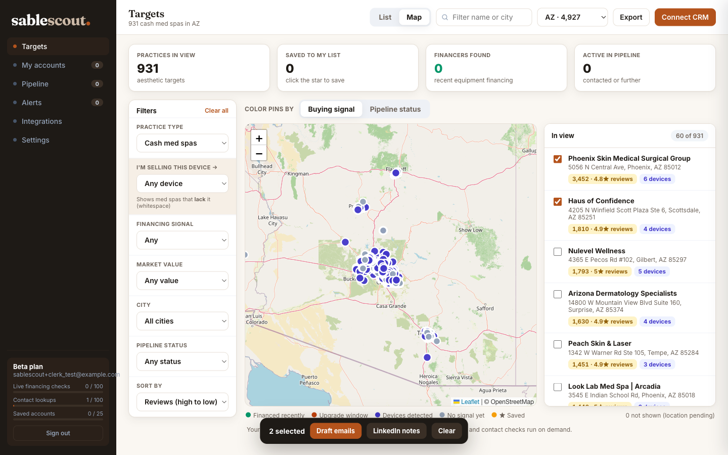Open the Any device dropdown

tap(183, 184)
